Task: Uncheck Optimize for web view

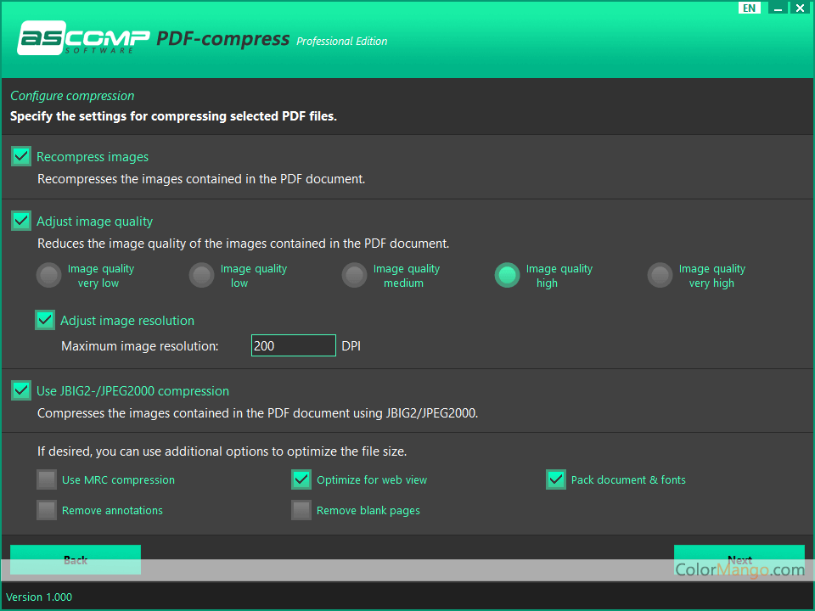Action: coord(301,479)
